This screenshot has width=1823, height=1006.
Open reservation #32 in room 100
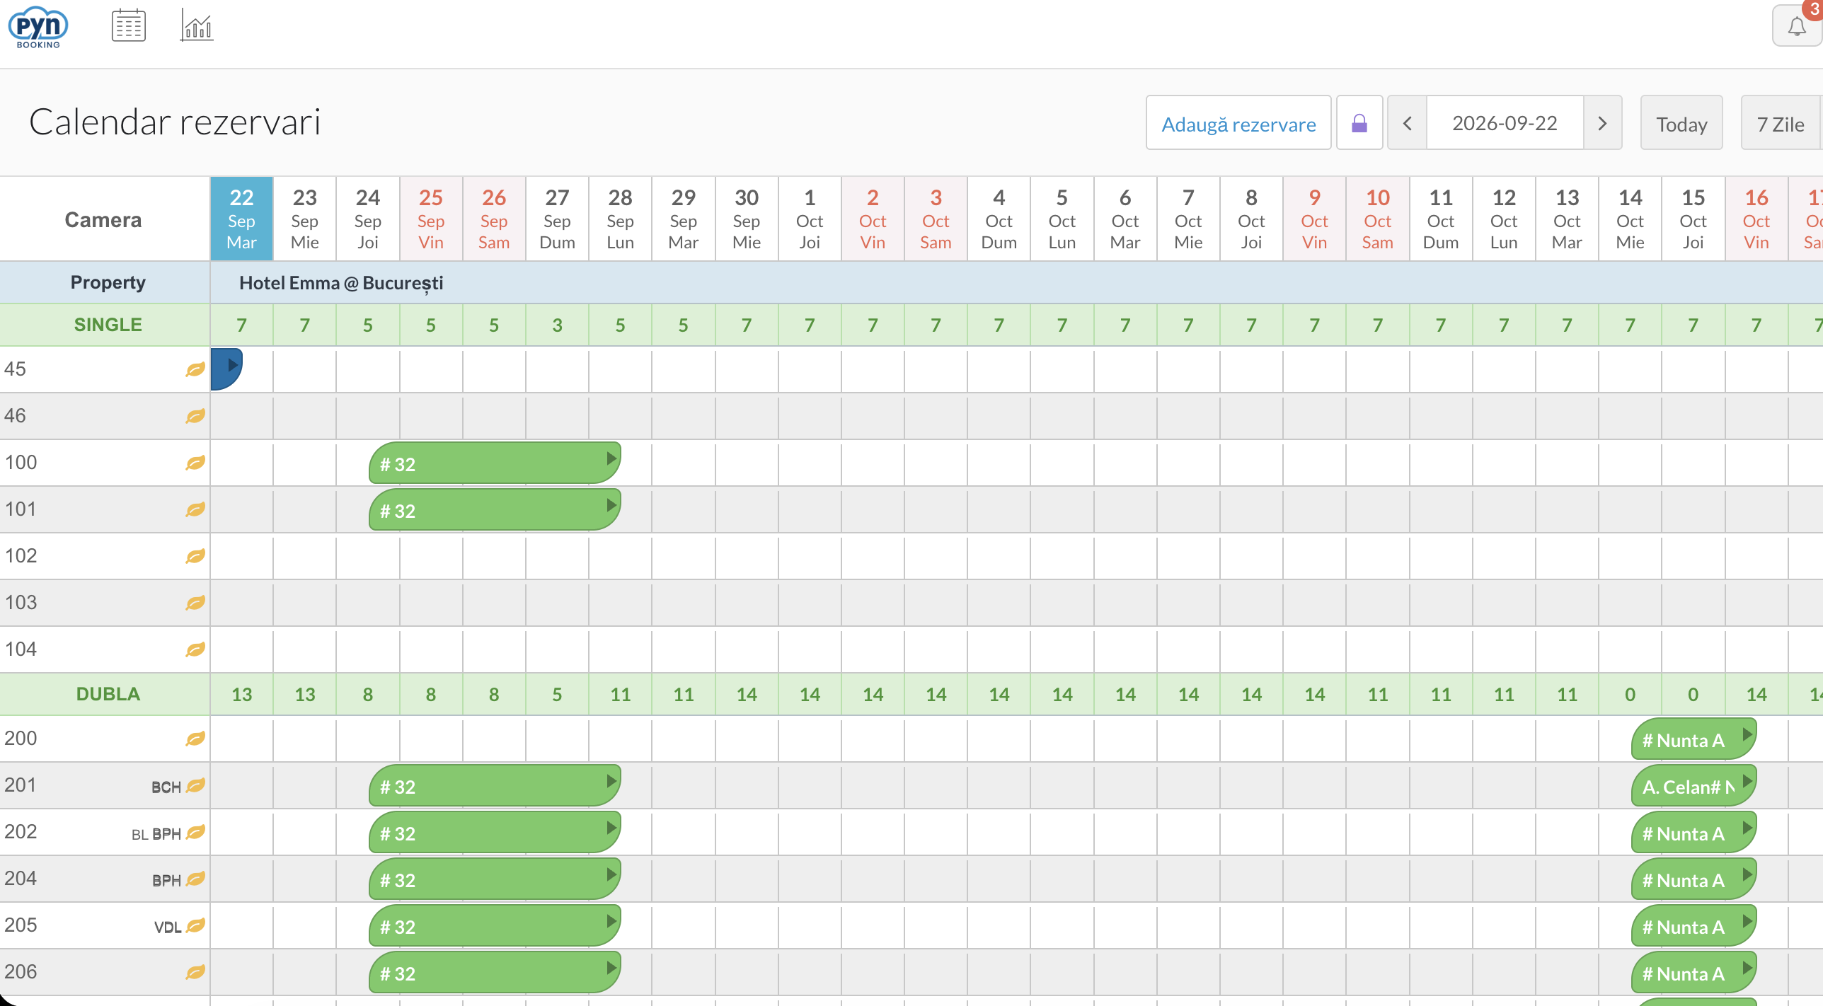[x=495, y=463]
